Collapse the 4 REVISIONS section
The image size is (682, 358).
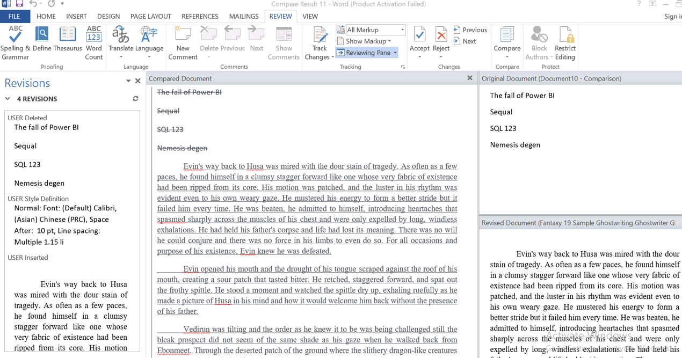click(8, 99)
